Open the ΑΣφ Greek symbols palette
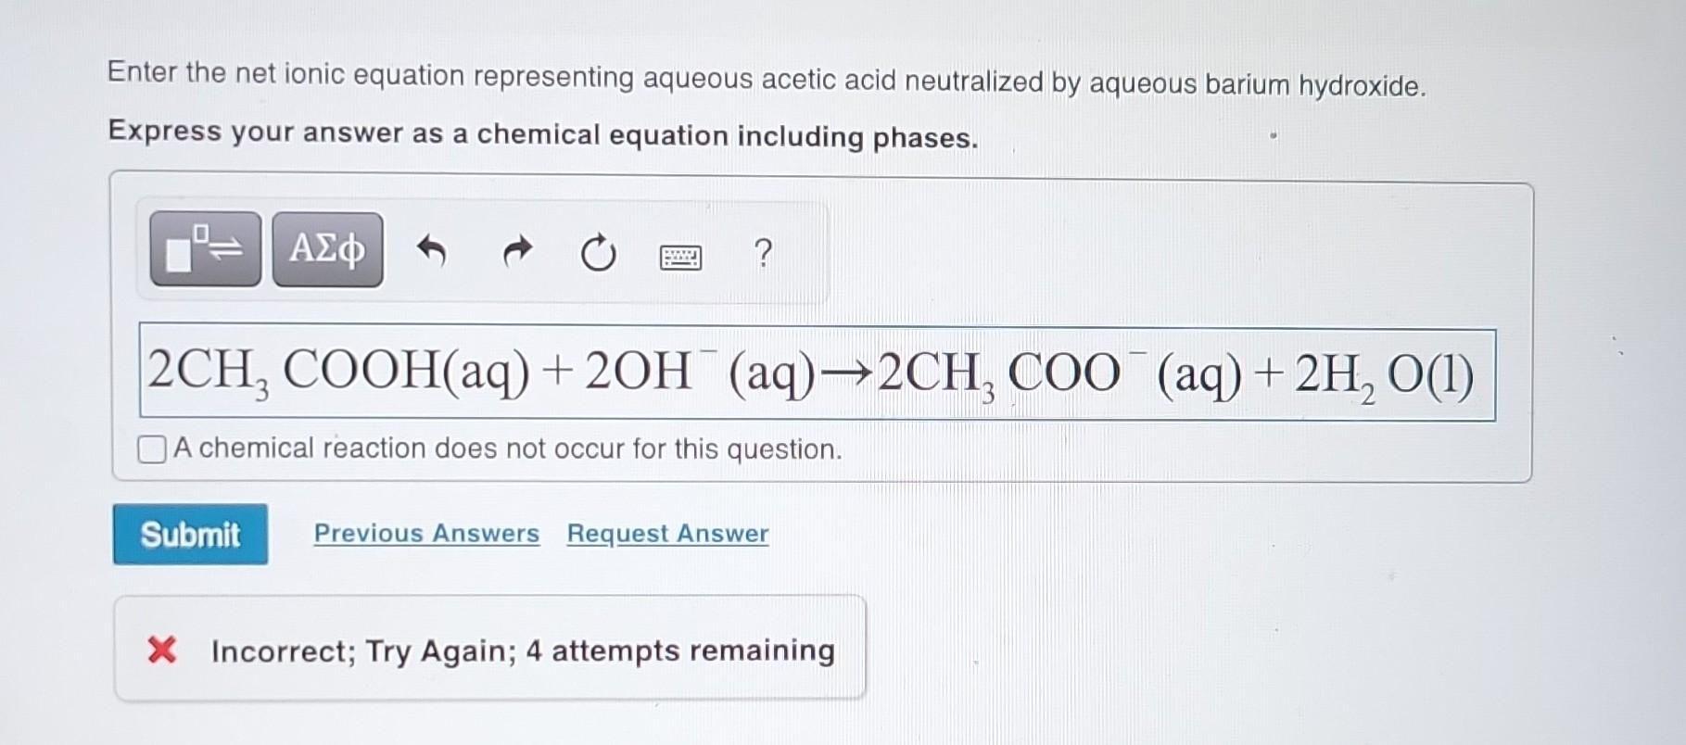This screenshot has width=1686, height=745. pyautogui.click(x=326, y=250)
